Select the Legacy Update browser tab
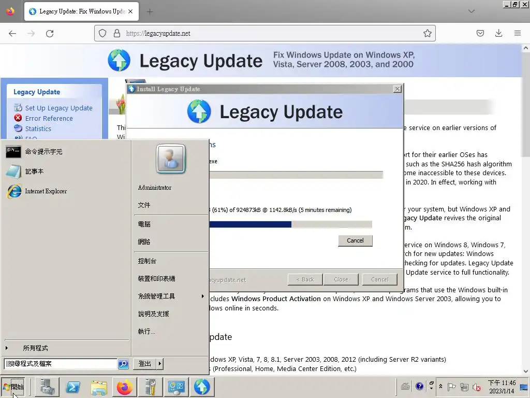Screen dimensions: 530x398 81,11
